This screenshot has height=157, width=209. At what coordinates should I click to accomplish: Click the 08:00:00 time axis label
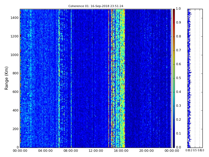pyautogui.click(x=71, y=151)
